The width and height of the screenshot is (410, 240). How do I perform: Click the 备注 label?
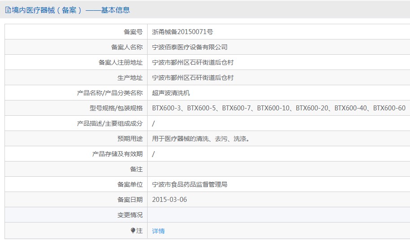click(x=136, y=169)
